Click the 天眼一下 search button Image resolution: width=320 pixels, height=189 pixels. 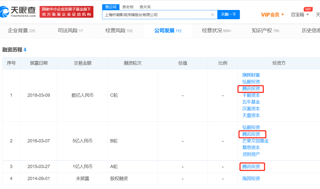tap(228, 15)
